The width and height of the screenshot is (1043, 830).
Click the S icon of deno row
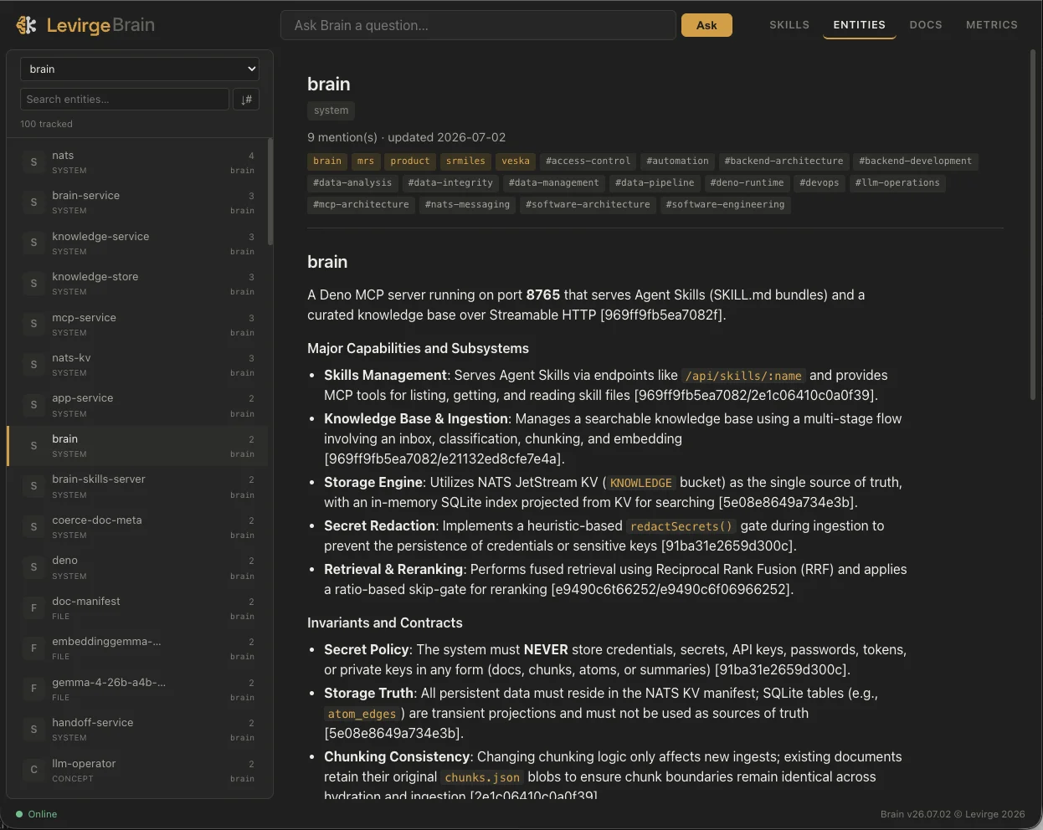tap(33, 567)
